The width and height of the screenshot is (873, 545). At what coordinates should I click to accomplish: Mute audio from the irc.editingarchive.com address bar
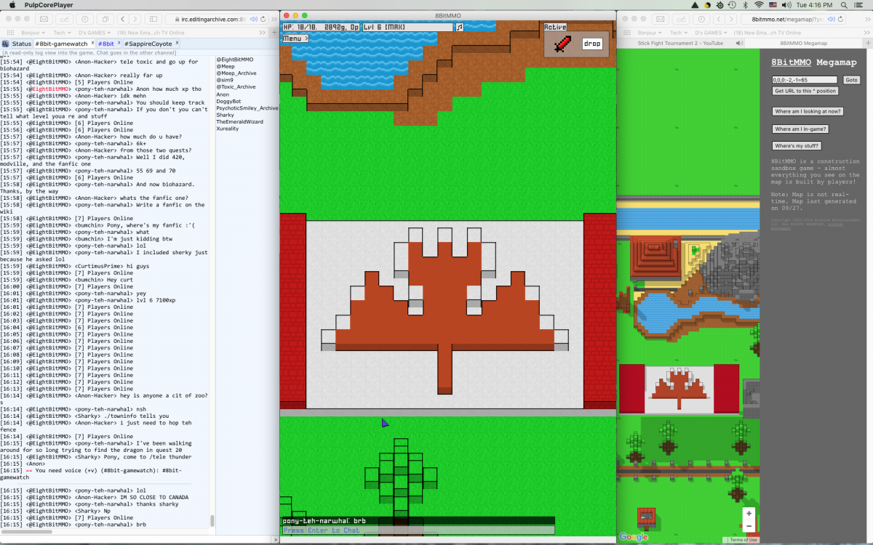click(x=253, y=19)
